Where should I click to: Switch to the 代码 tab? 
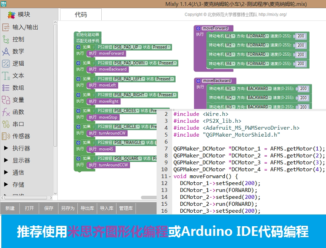81,14
